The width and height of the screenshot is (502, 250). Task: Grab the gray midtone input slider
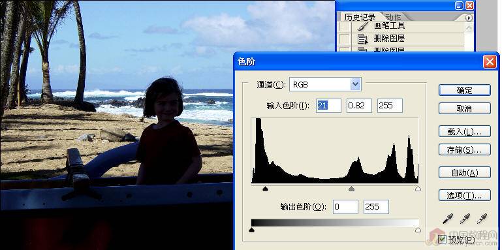tap(351, 189)
